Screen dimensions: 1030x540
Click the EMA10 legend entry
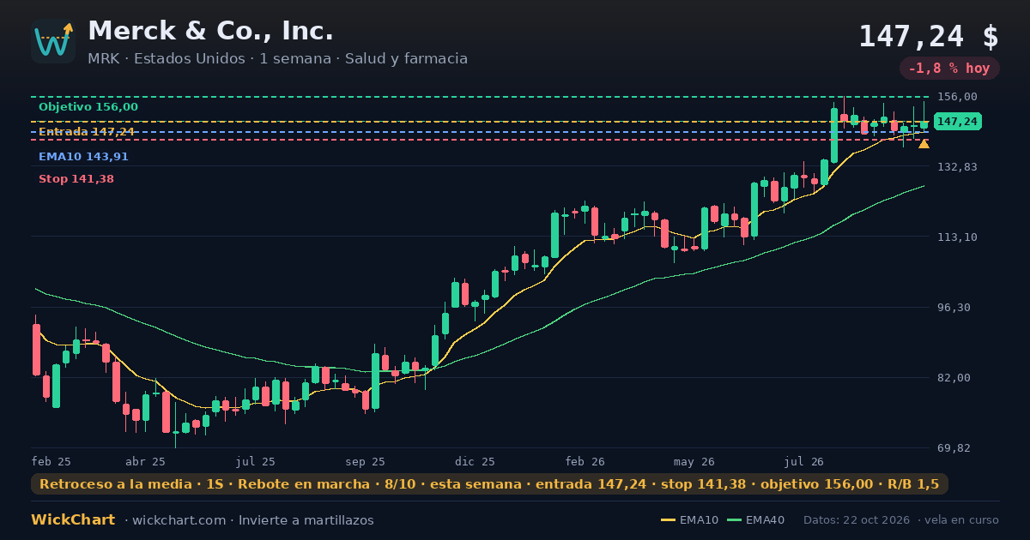689,520
